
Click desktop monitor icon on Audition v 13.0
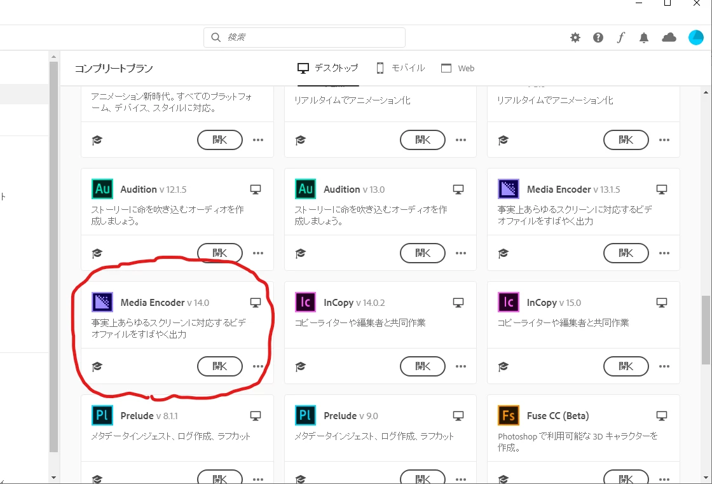point(458,190)
